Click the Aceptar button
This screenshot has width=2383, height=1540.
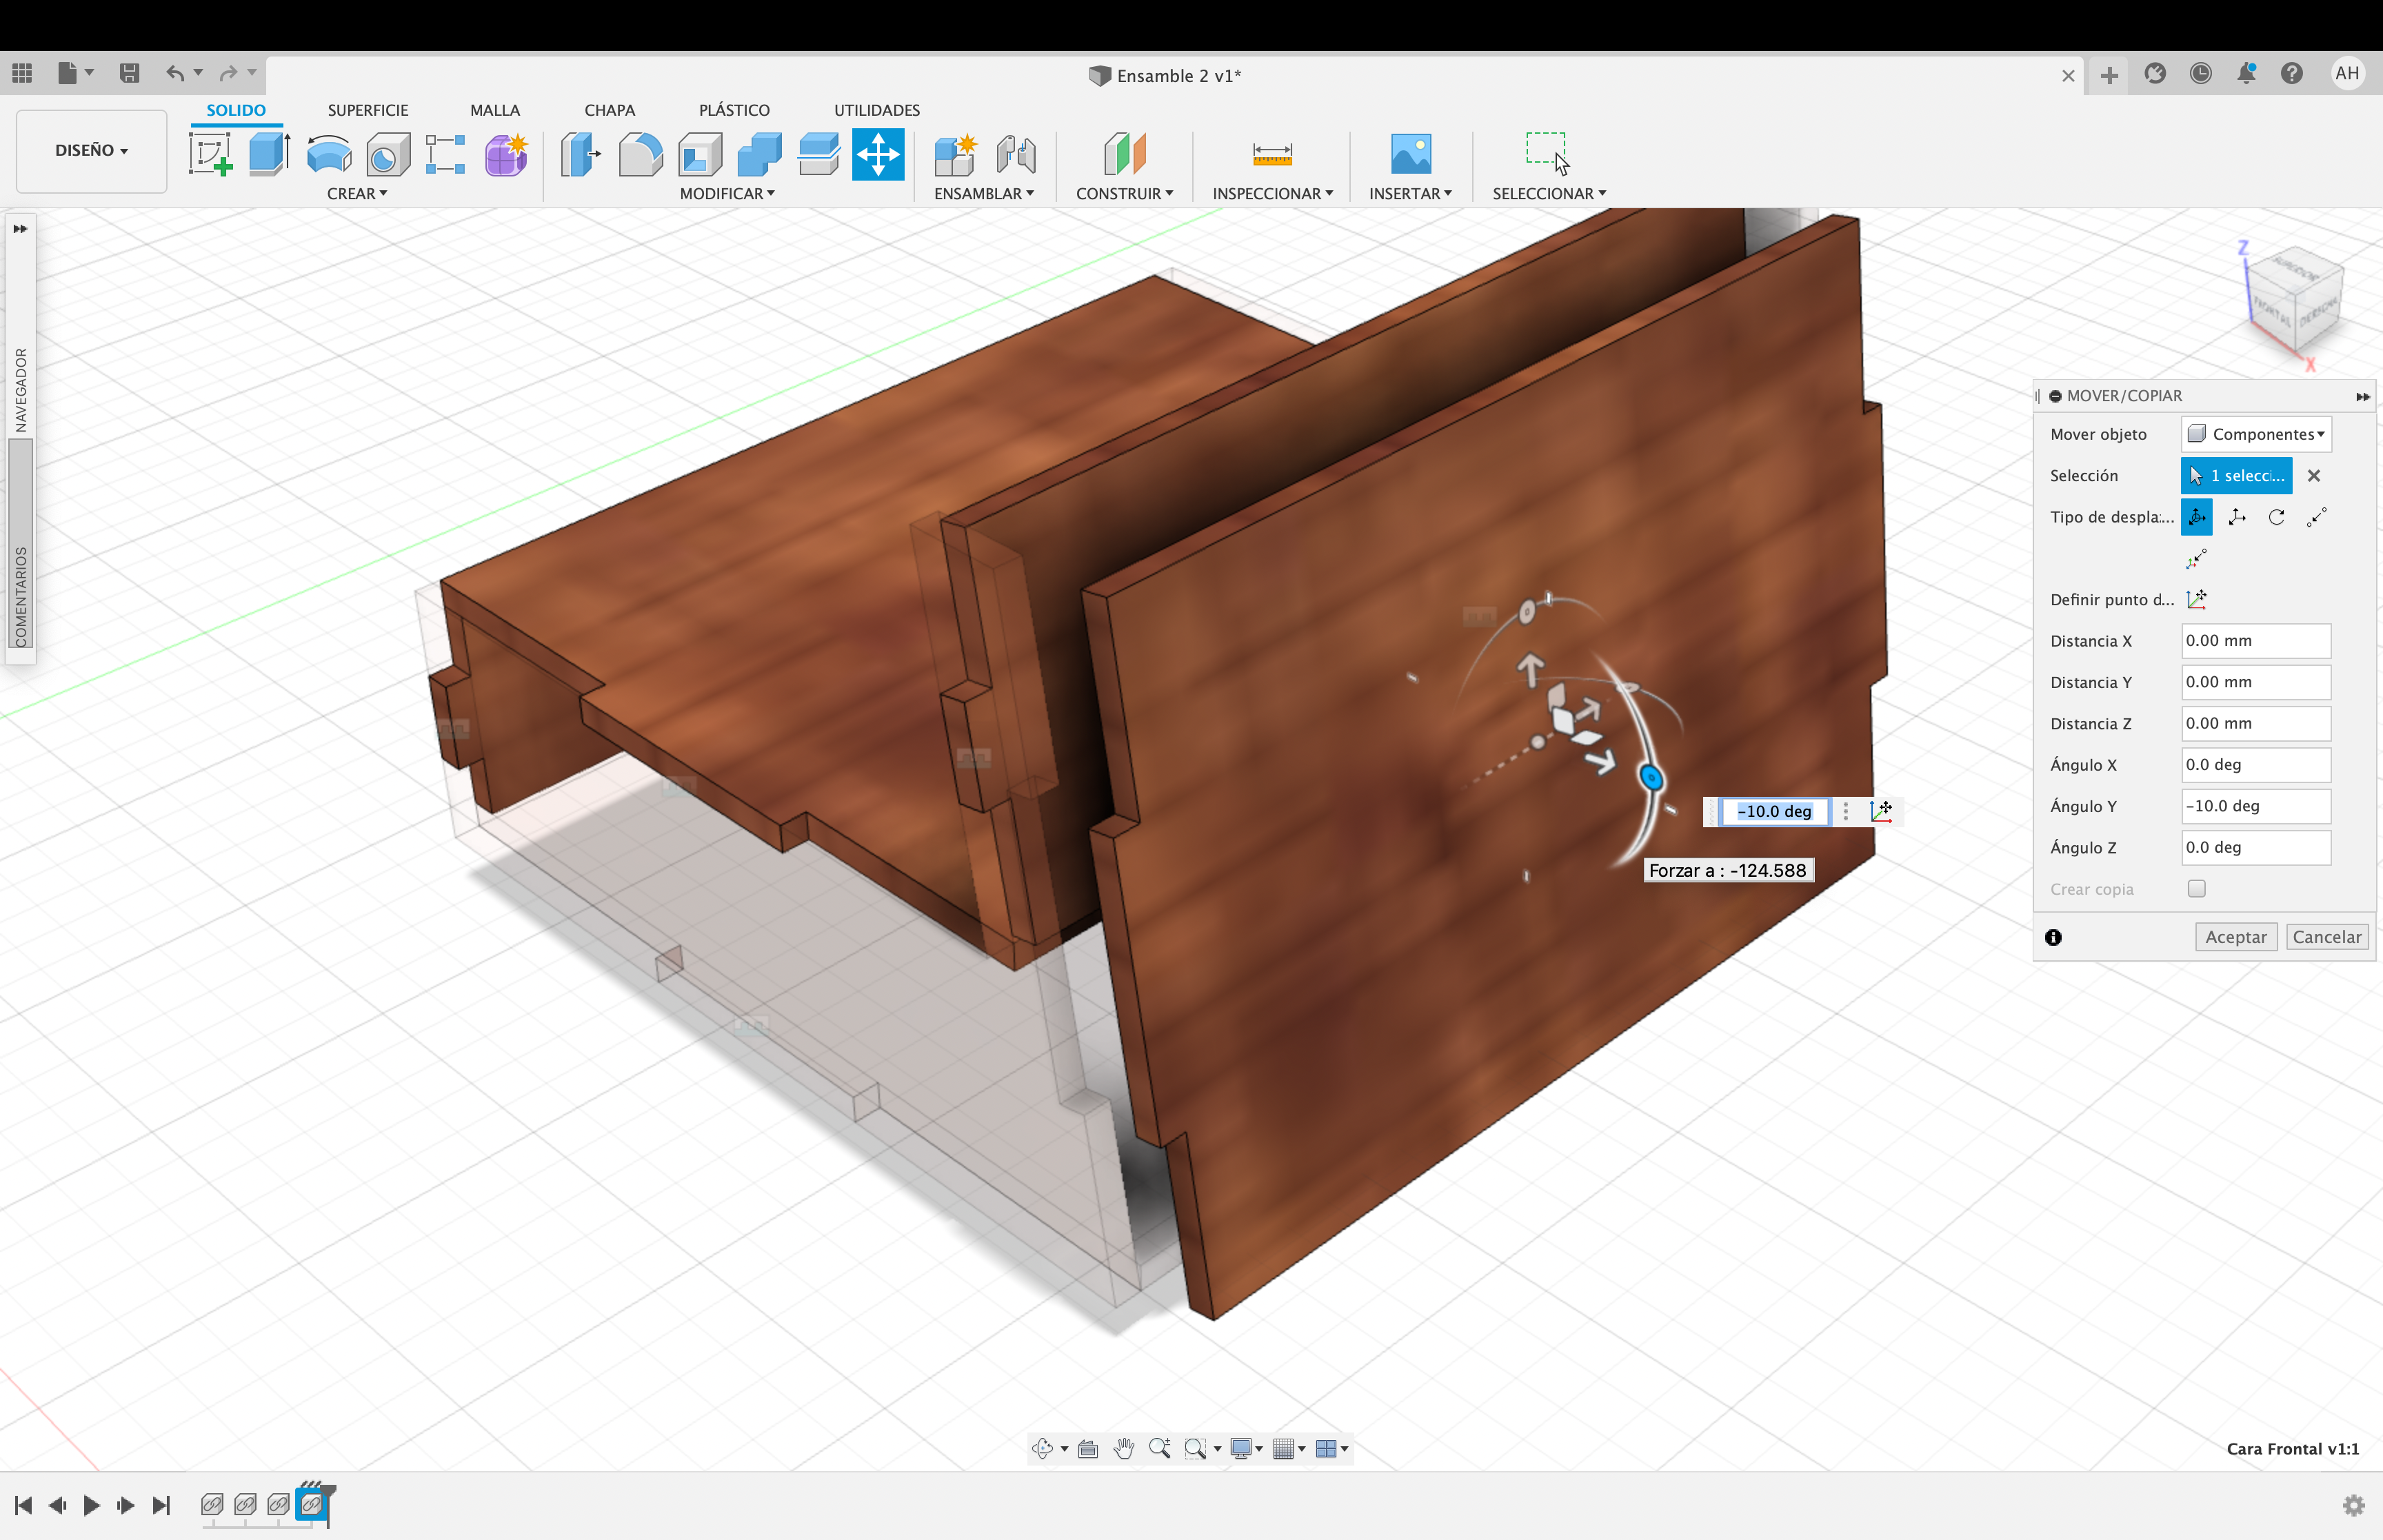[2236, 937]
